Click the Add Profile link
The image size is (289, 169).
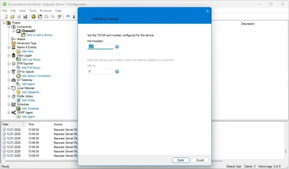[29, 101]
